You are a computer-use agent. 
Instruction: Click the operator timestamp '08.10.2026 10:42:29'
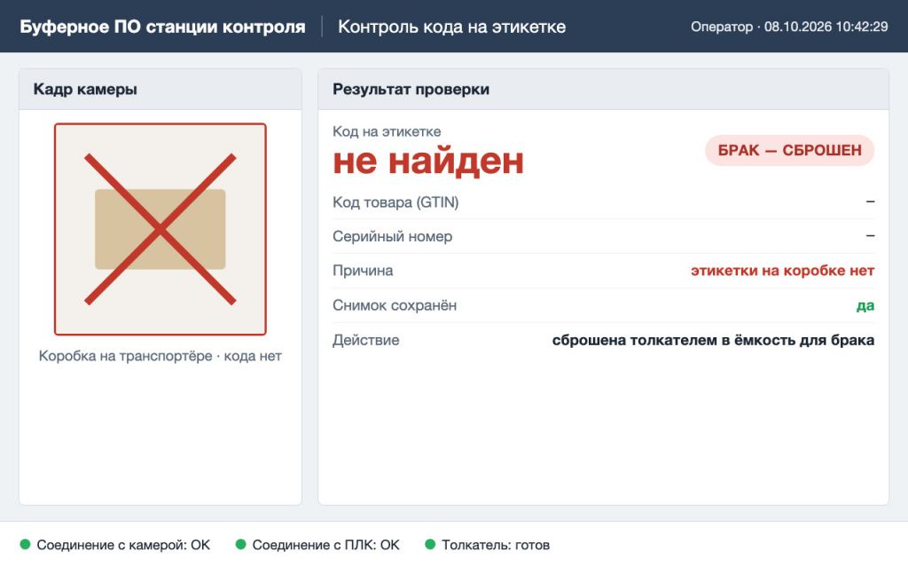pos(826,27)
